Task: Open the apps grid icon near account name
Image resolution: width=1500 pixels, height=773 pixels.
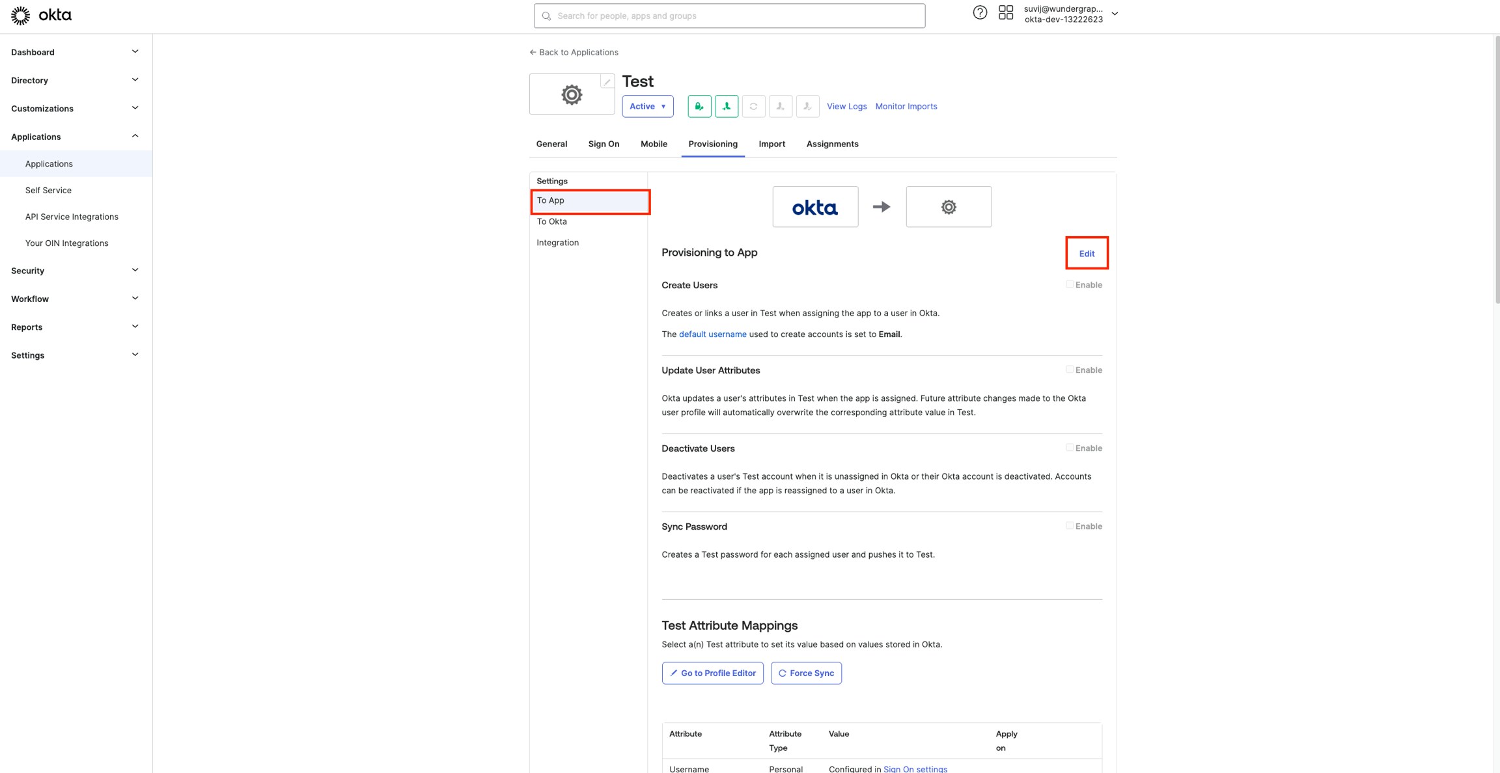Action: (x=1005, y=12)
